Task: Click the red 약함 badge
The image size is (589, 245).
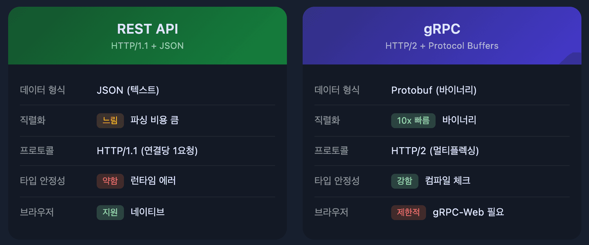Action: [x=110, y=181]
